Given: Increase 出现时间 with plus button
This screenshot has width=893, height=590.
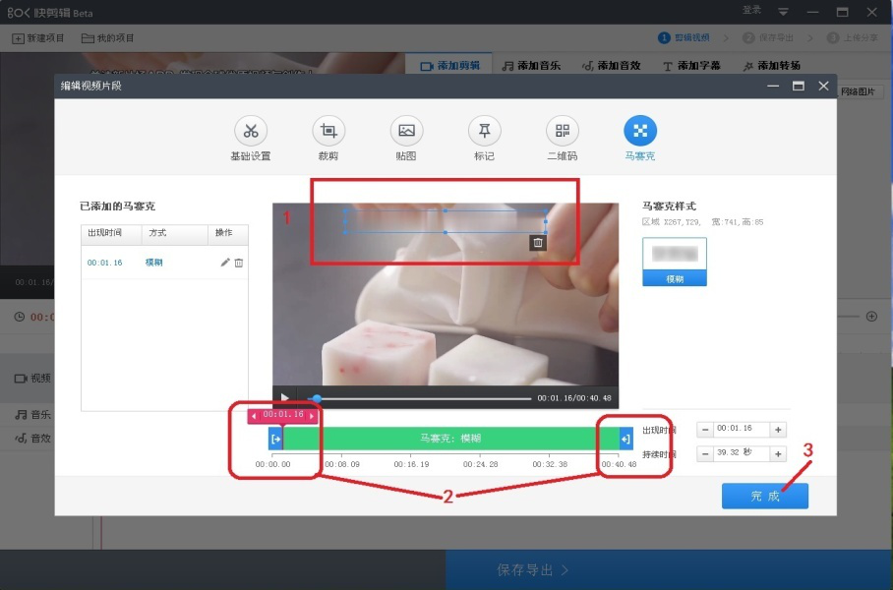Looking at the screenshot, I should tap(778, 430).
